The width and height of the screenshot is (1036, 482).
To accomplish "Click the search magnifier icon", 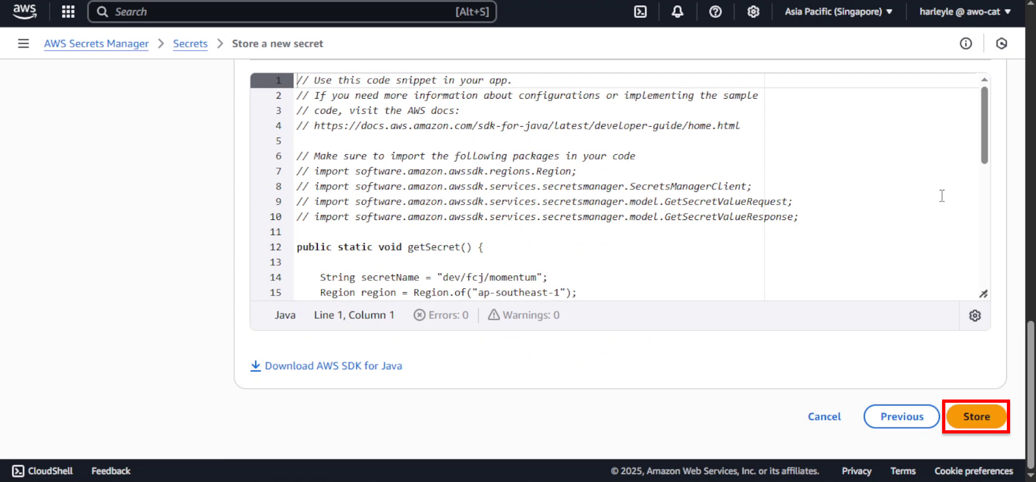I will pos(103,12).
